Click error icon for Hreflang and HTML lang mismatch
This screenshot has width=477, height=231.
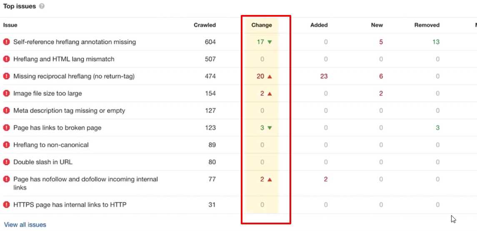pos(6,59)
